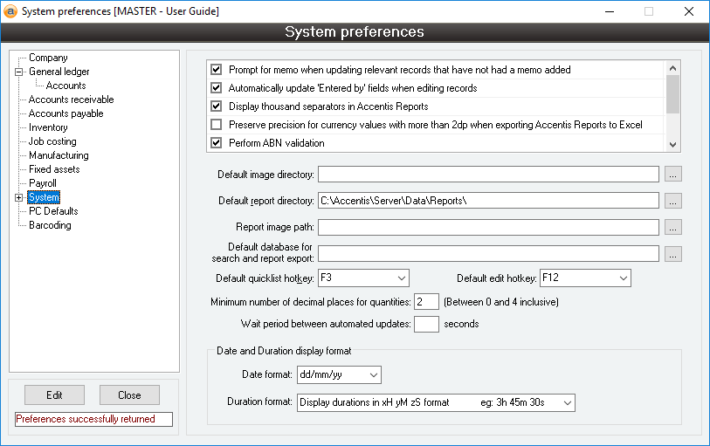Click browse button for Default database field
Image resolution: width=710 pixels, height=446 pixels.
point(672,254)
